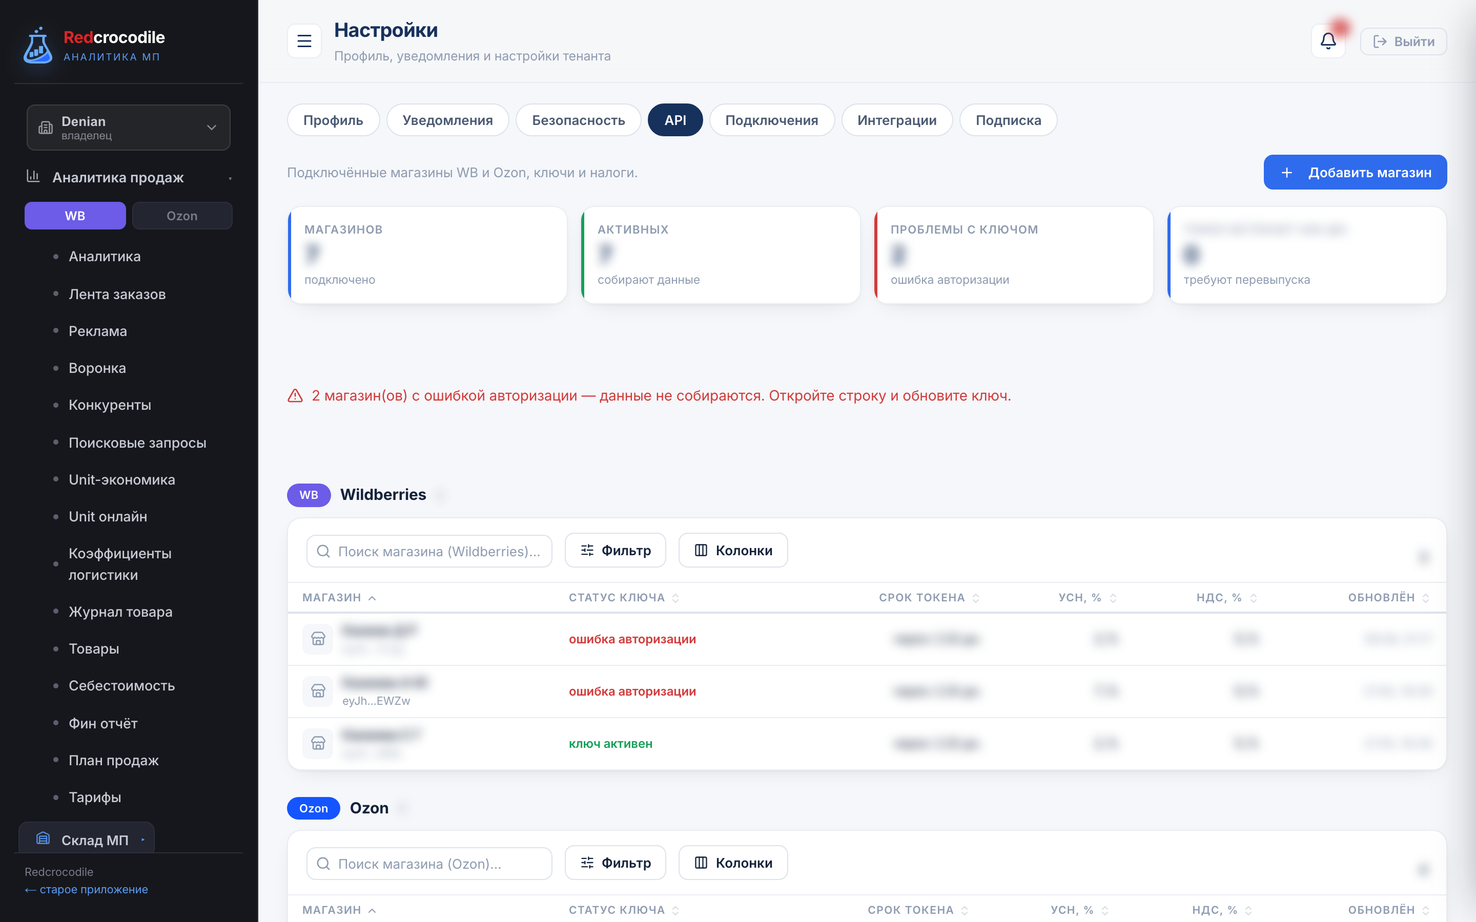Click the Добавить магазин button
Viewport: 1476px width, 922px height.
pyautogui.click(x=1355, y=173)
